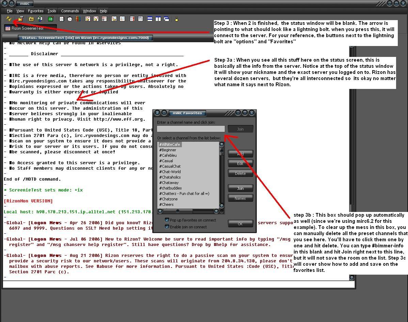Image resolution: width=408 pixels, height=322 pixels.
Task: Select #chatbuddies in the channel list
Action: (170, 188)
